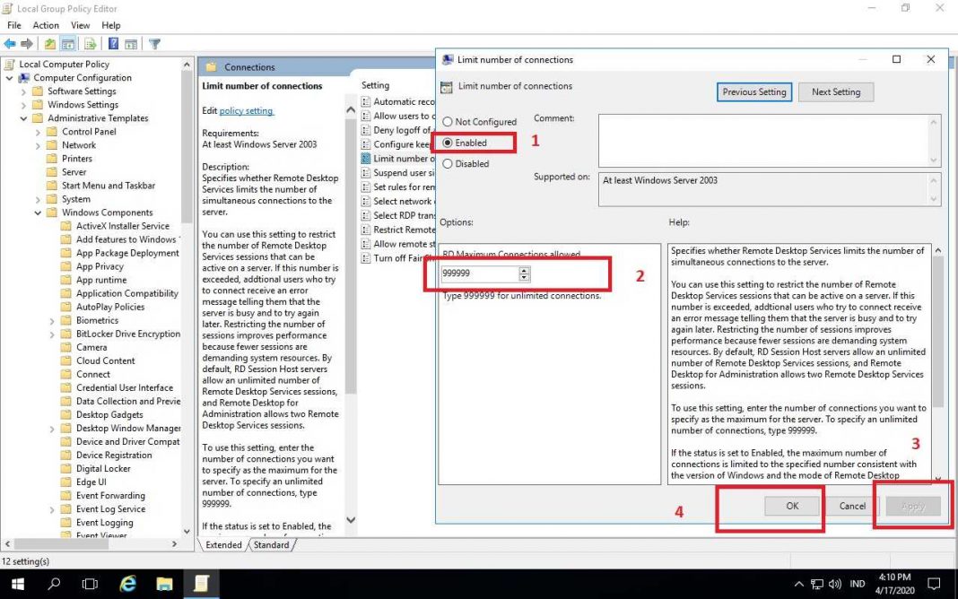958x599 pixels.
Task: Click the network icon in the system tray
Action: tap(817, 585)
